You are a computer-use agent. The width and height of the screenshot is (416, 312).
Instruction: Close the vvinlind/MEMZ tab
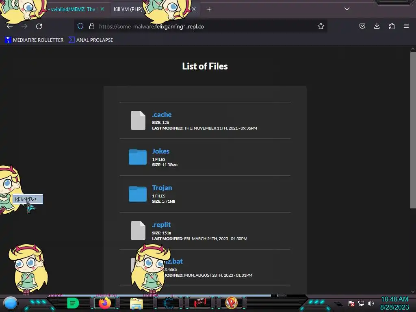pos(102,9)
